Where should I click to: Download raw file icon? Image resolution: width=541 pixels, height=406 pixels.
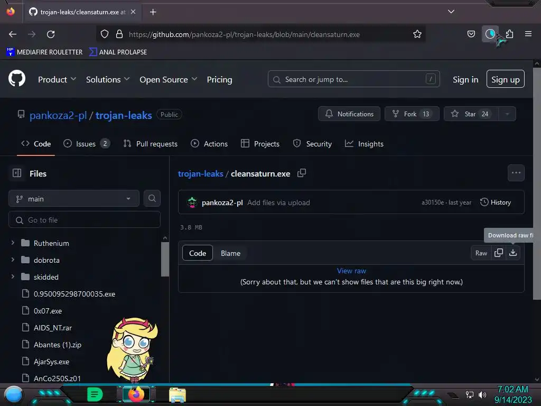[x=513, y=253]
